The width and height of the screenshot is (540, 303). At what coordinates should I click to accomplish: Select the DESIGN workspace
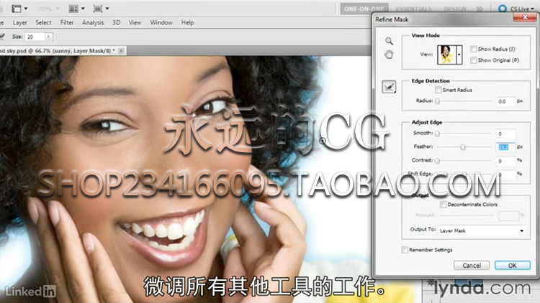pyautogui.click(x=454, y=9)
